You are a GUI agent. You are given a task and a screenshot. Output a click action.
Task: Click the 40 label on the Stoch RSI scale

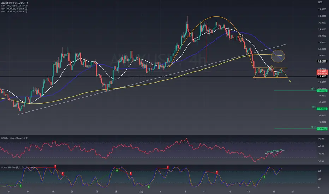coord(319,179)
